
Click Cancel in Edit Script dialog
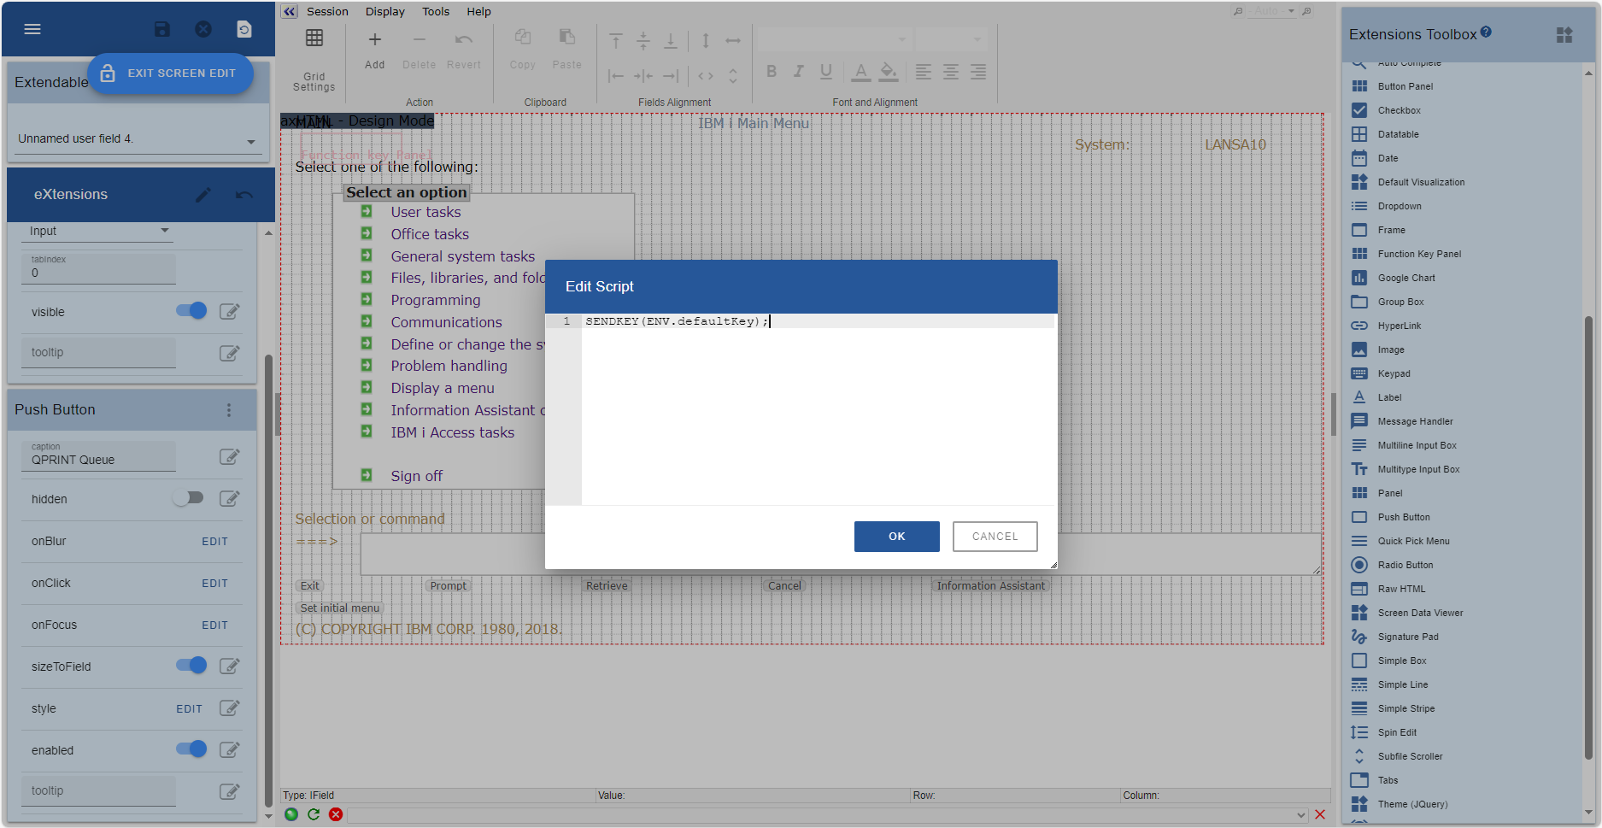[x=995, y=537]
